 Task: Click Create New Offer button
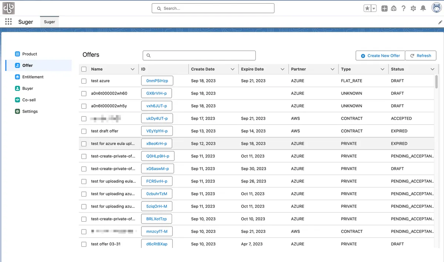[380, 55]
